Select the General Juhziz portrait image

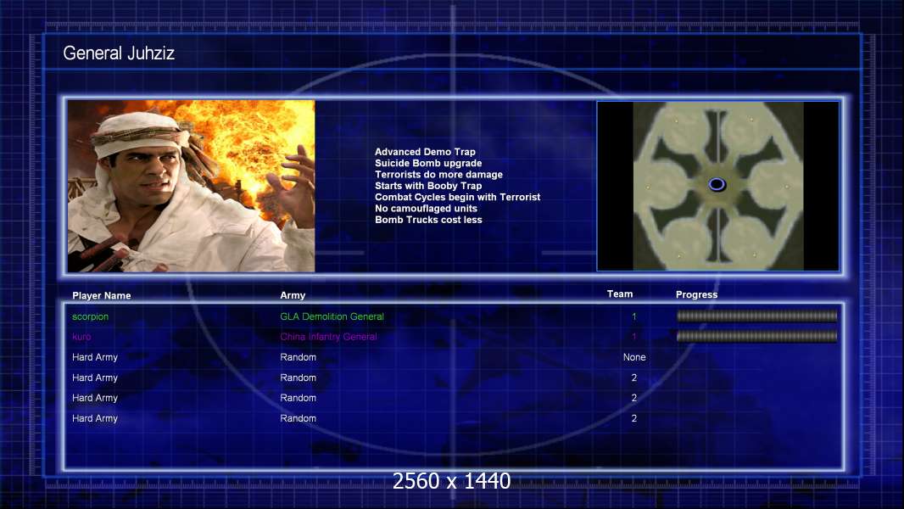pos(191,186)
